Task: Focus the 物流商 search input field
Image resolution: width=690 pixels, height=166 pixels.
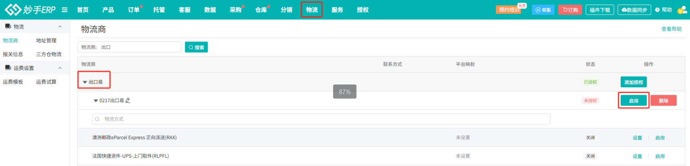Action: click(129, 47)
